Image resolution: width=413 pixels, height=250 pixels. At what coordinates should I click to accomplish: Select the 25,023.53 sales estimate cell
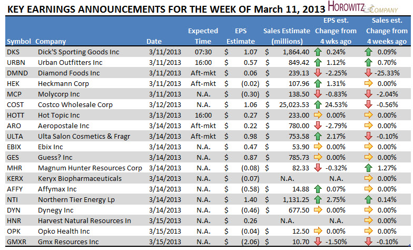coord(294,104)
